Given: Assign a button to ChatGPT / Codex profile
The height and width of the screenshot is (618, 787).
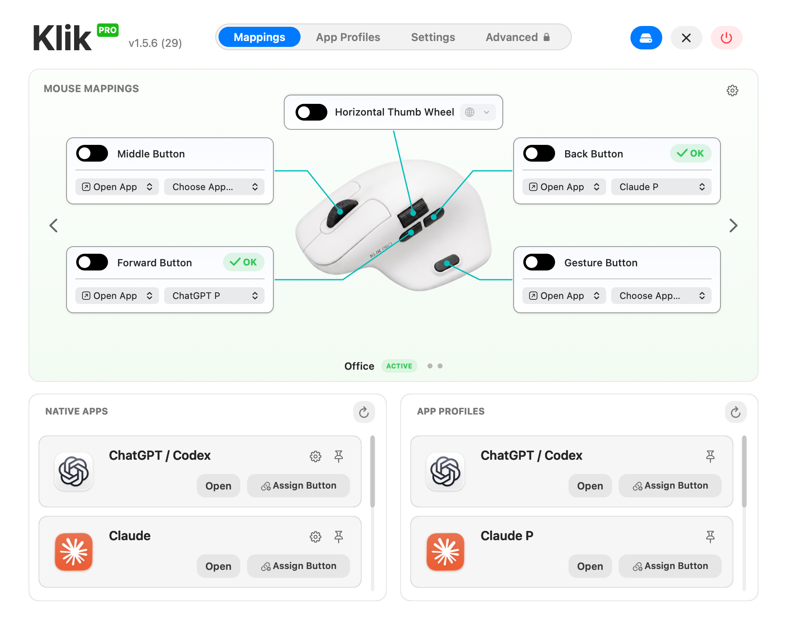Looking at the screenshot, I should click(x=670, y=486).
